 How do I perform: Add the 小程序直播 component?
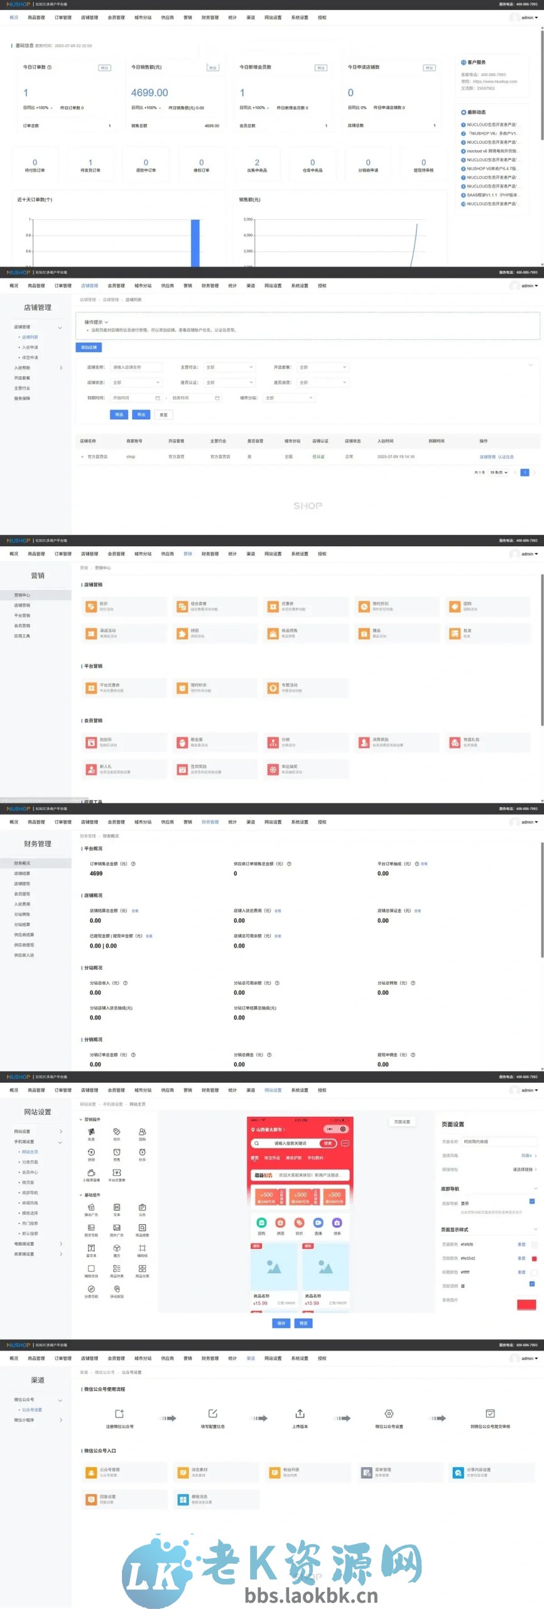click(91, 1175)
